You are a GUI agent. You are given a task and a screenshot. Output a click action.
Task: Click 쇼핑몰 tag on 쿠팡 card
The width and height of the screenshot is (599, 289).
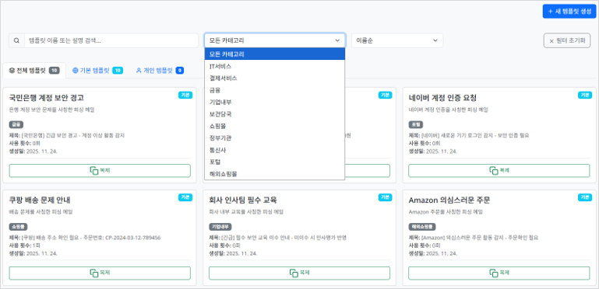click(x=19, y=227)
